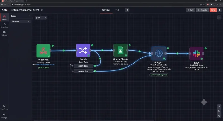
Task: Bookmark this page with star icon
Action: (x=204, y=4)
